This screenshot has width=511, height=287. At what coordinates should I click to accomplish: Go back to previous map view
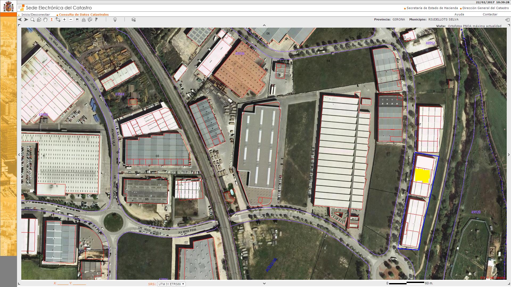click(20, 20)
